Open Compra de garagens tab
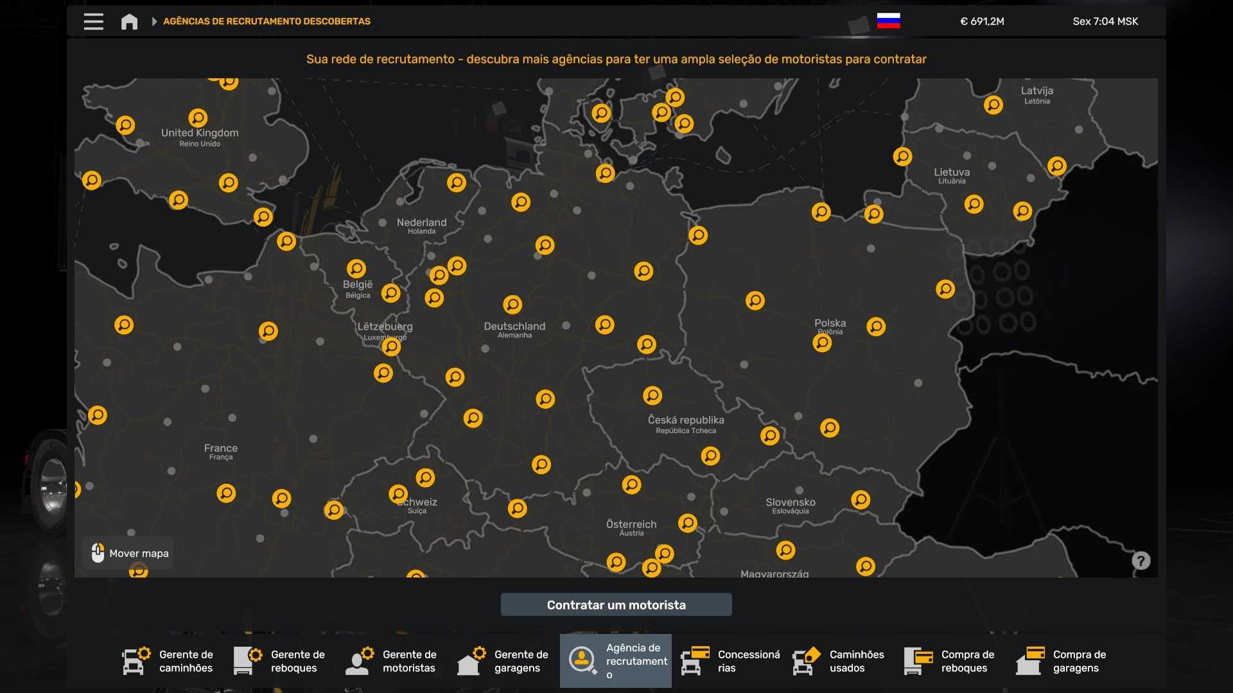The height and width of the screenshot is (693, 1233). [x=1062, y=661]
